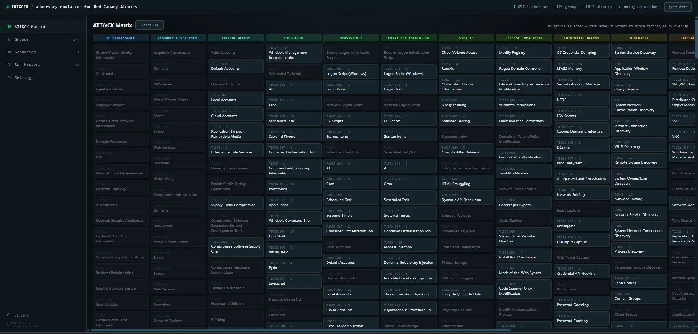The width and height of the screenshot is (698, 334).
Task: Open the Wi-Fi Discovery technique card
Action: point(639,144)
